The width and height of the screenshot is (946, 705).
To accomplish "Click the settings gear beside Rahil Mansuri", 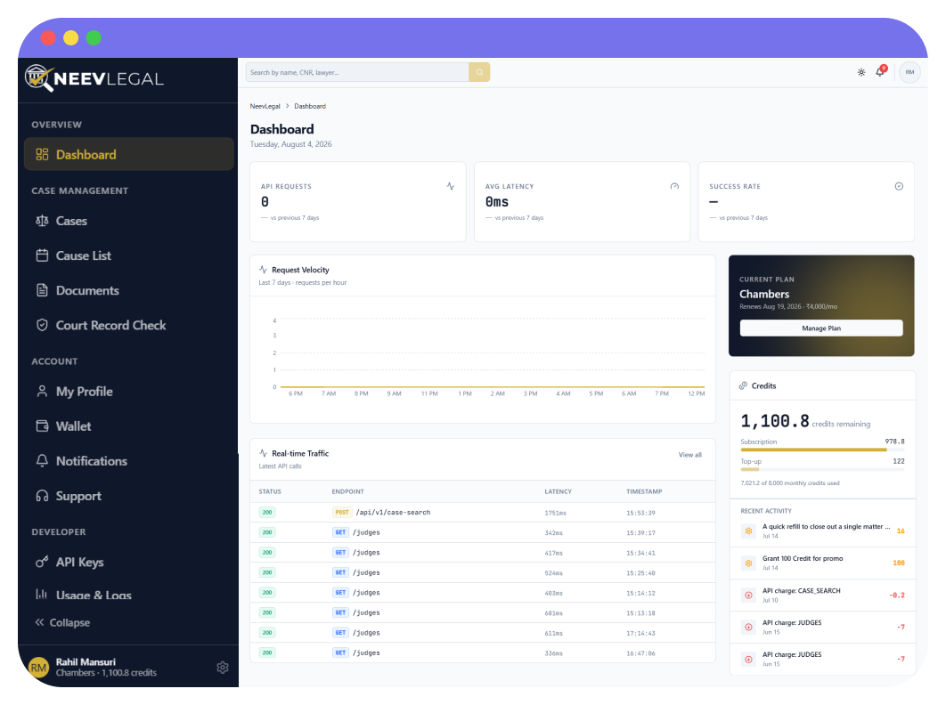I will (x=223, y=667).
